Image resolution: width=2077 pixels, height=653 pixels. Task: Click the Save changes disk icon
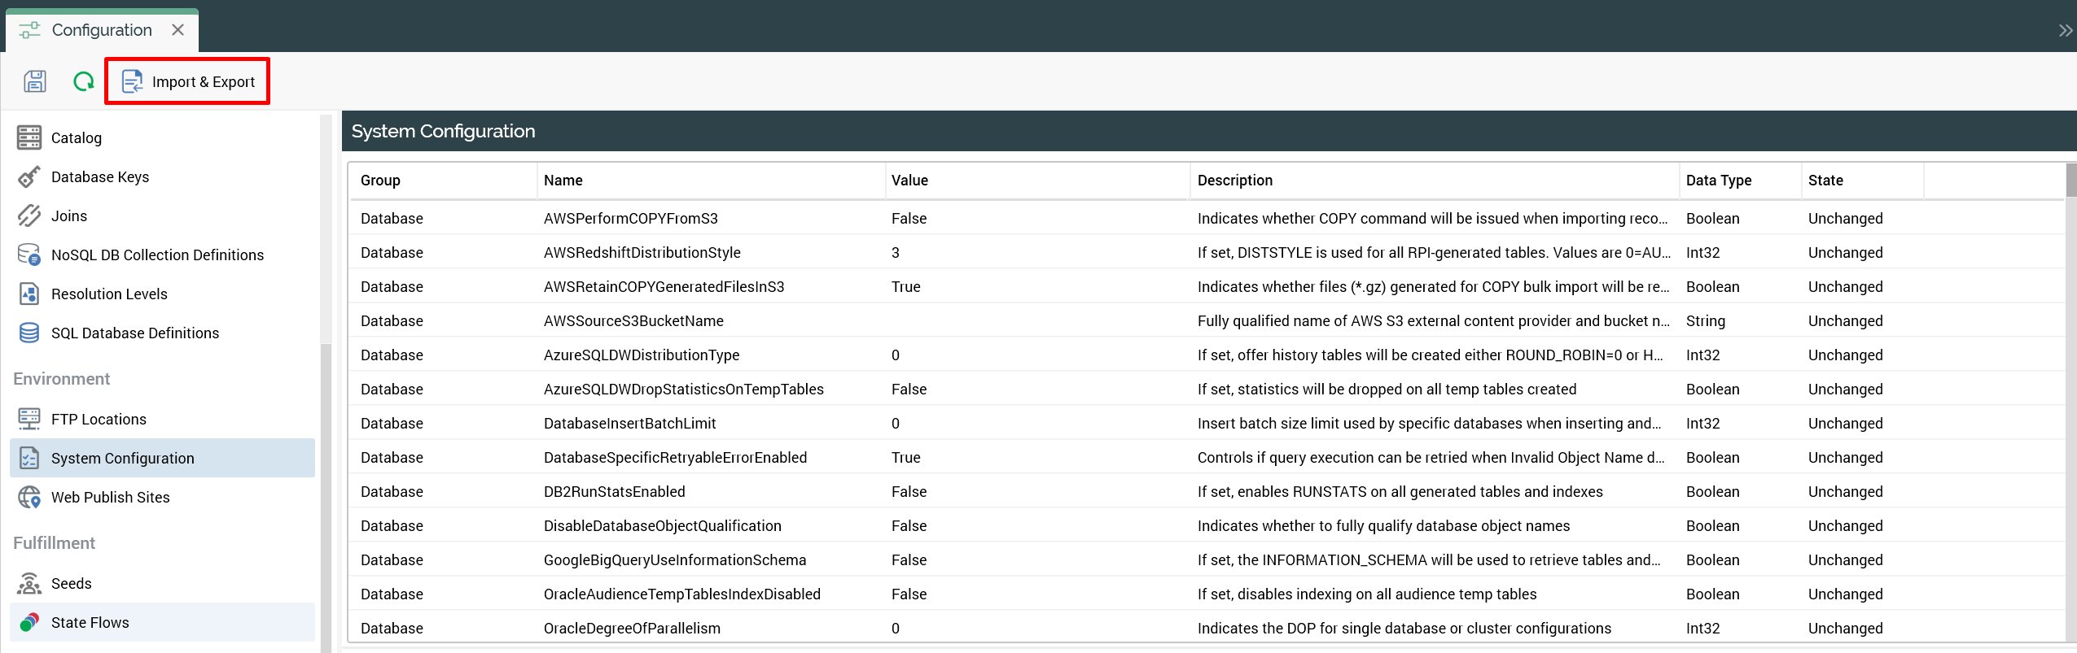point(34,81)
